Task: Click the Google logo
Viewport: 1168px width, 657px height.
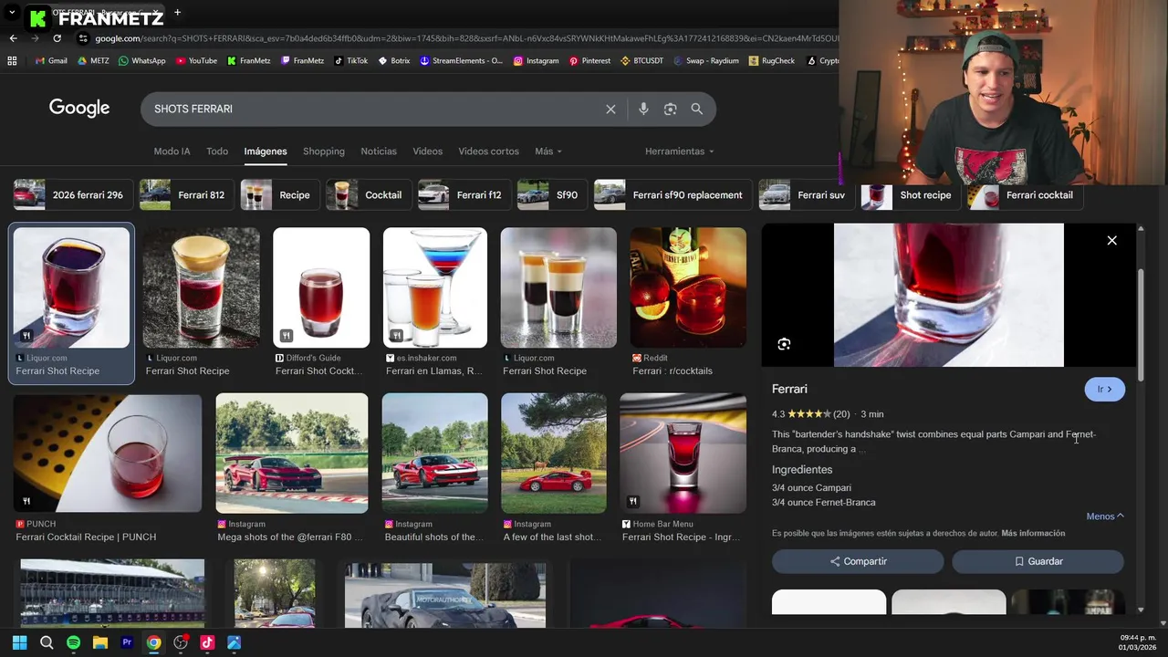Action: pyautogui.click(x=79, y=108)
